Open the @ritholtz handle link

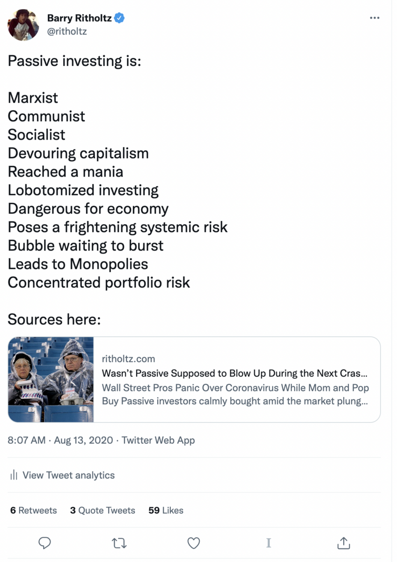point(67,31)
